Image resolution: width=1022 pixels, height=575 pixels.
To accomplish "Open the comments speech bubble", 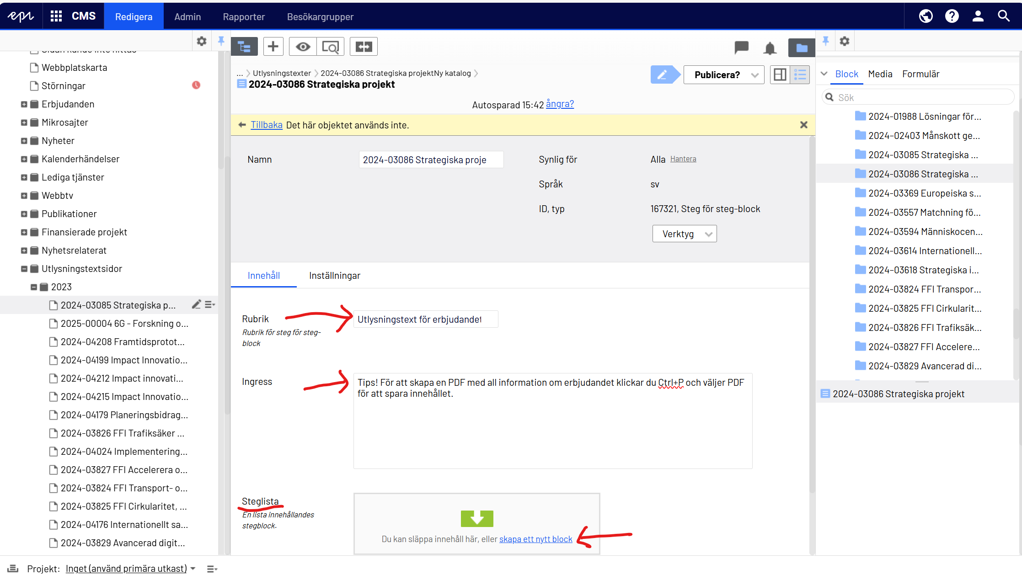I will click(x=741, y=47).
